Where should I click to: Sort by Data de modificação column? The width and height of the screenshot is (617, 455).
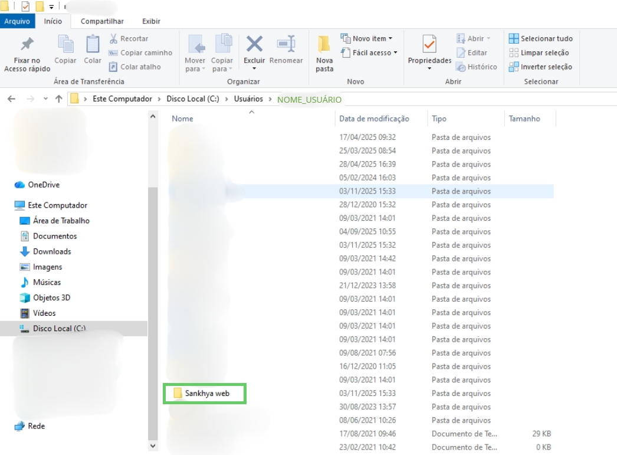click(x=374, y=119)
